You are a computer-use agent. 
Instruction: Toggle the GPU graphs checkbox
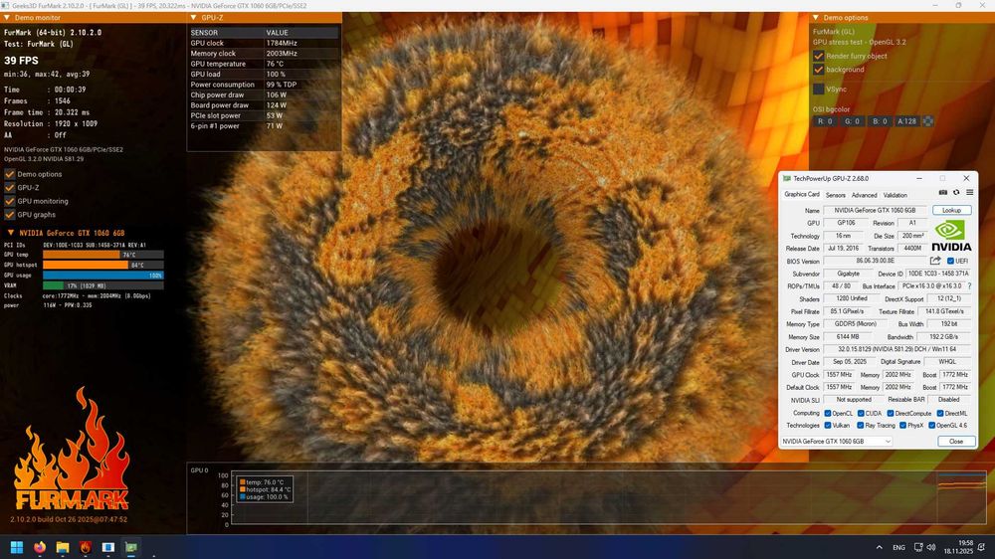[x=10, y=215]
